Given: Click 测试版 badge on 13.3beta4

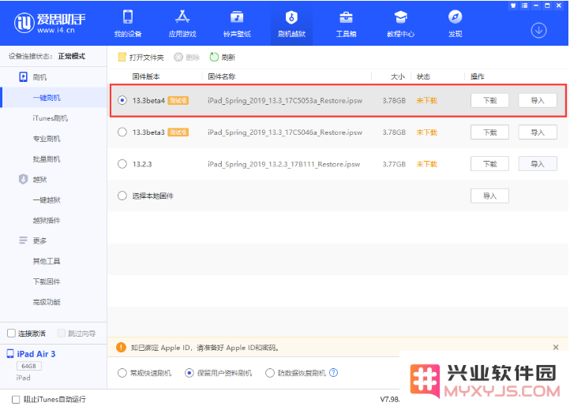Looking at the screenshot, I should [178, 100].
